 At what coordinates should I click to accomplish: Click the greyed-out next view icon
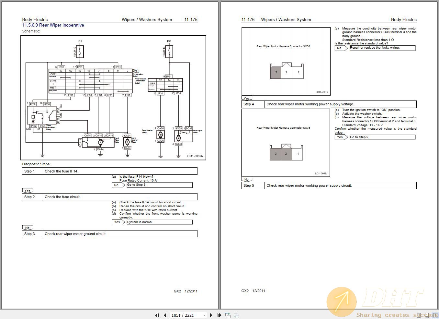(x=236, y=315)
